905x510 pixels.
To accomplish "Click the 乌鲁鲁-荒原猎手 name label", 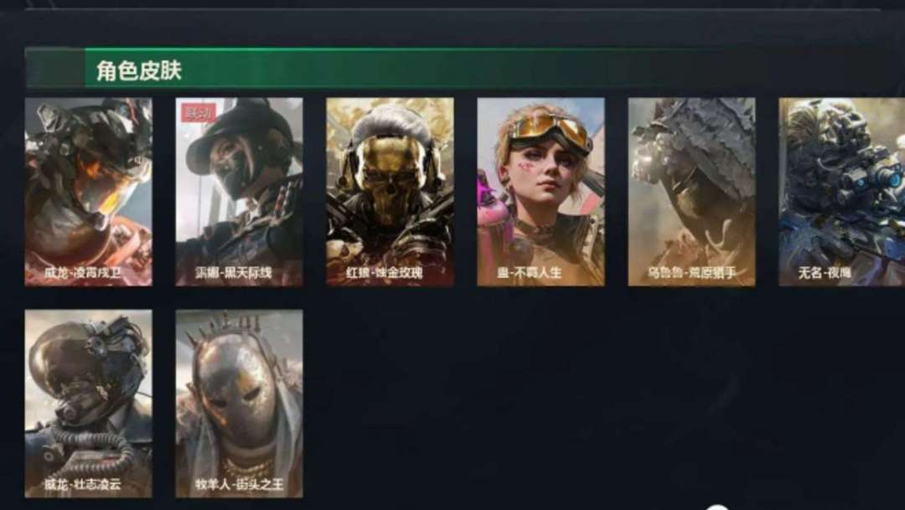I will (x=691, y=272).
